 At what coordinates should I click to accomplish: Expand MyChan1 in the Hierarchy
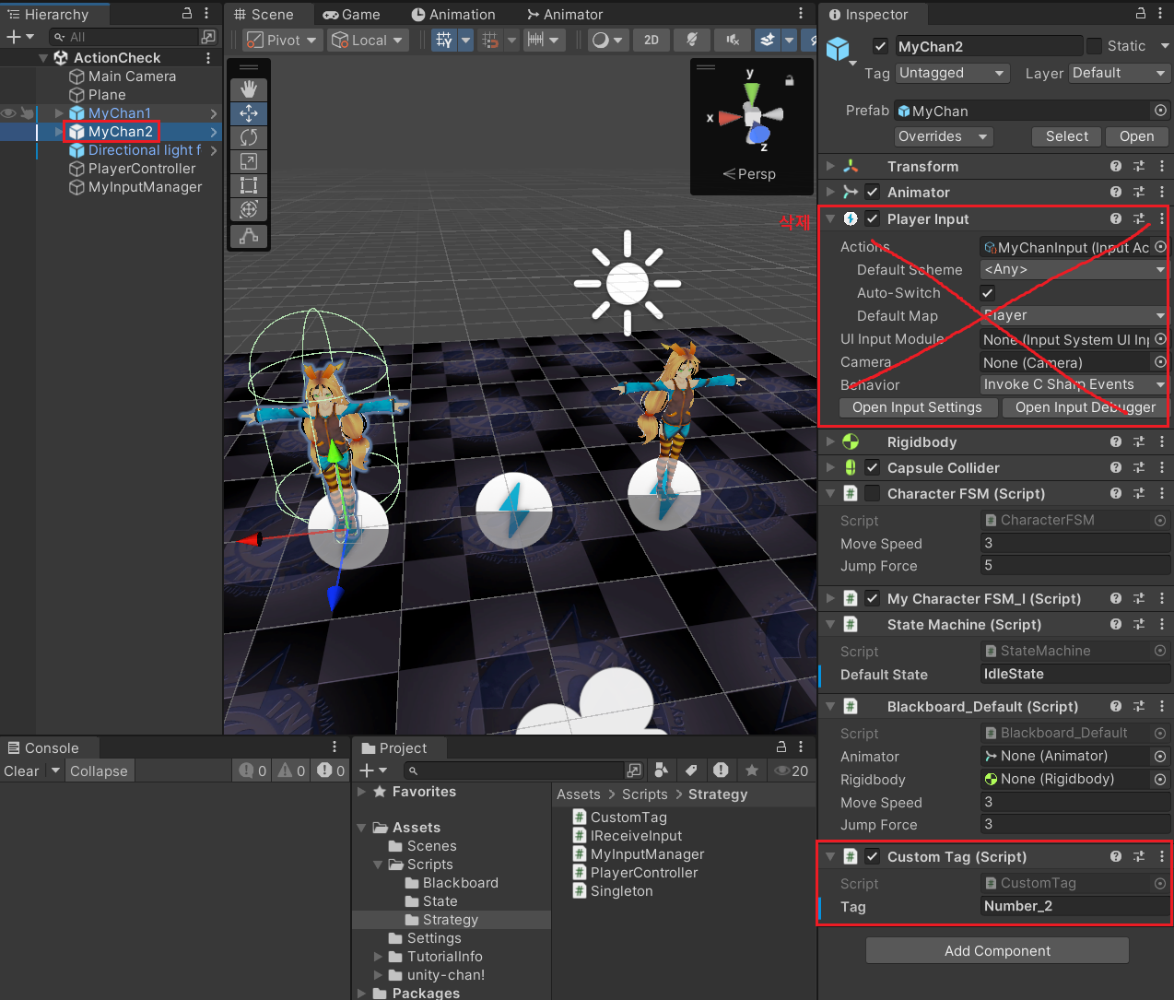tap(59, 113)
